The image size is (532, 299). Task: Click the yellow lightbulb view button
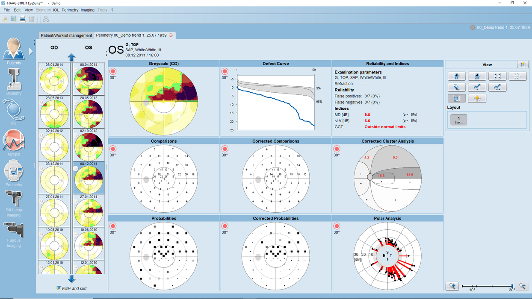(477, 98)
